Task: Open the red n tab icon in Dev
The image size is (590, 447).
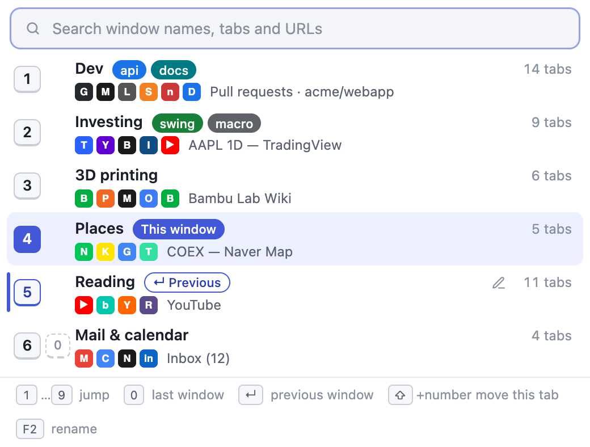Action: tap(170, 92)
